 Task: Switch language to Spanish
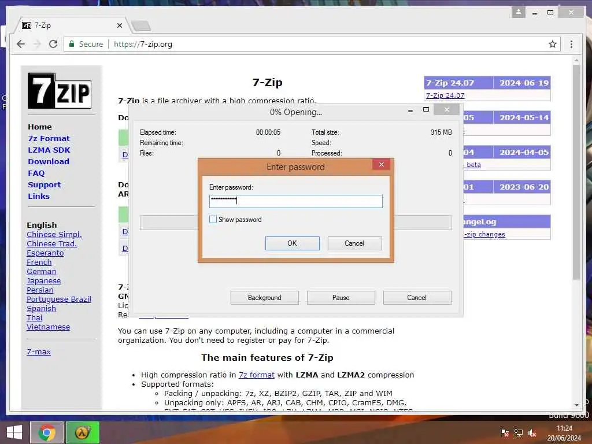tap(41, 309)
